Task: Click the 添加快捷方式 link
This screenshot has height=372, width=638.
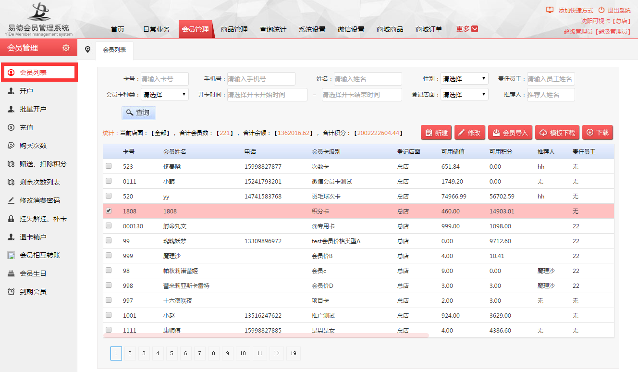Action: 576,11
